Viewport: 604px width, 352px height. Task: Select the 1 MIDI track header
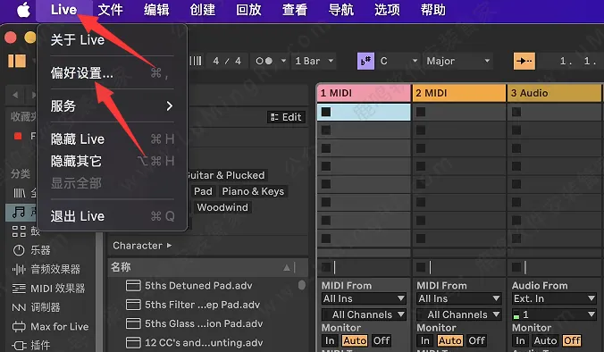[x=364, y=93]
